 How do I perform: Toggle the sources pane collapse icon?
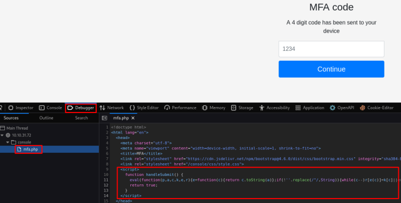point(104,118)
